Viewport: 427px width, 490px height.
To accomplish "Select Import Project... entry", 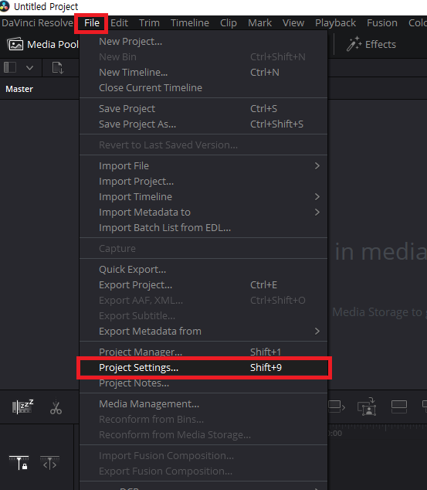I will (204, 182).
